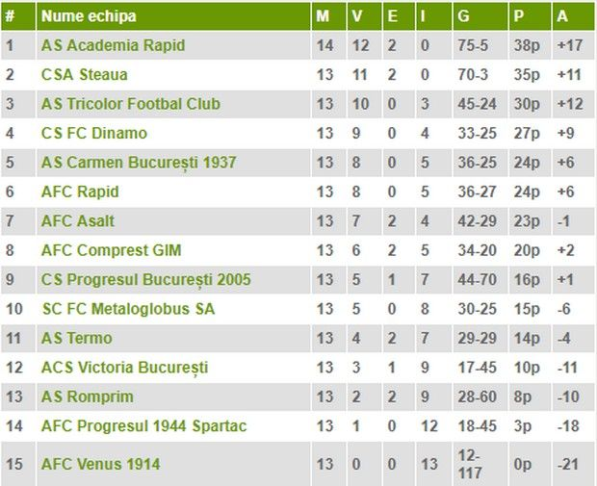Open ACS Victoria București team page
This screenshot has width=597, height=486.
coord(124,368)
